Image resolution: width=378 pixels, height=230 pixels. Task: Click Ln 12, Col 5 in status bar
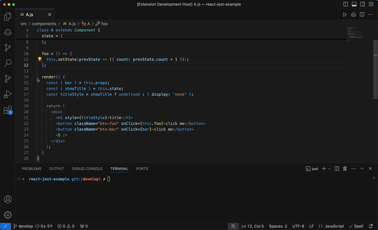point(252,226)
